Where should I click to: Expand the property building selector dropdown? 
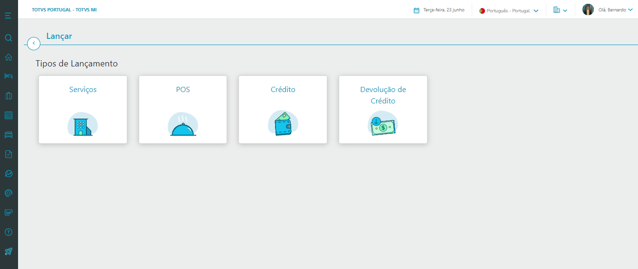(560, 10)
